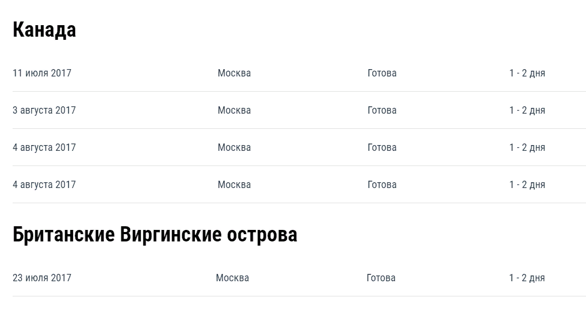Select Москва in the 11 июля row
Viewport: 586px width, 309px height.
pyautogui.click(x=234, y=73)
